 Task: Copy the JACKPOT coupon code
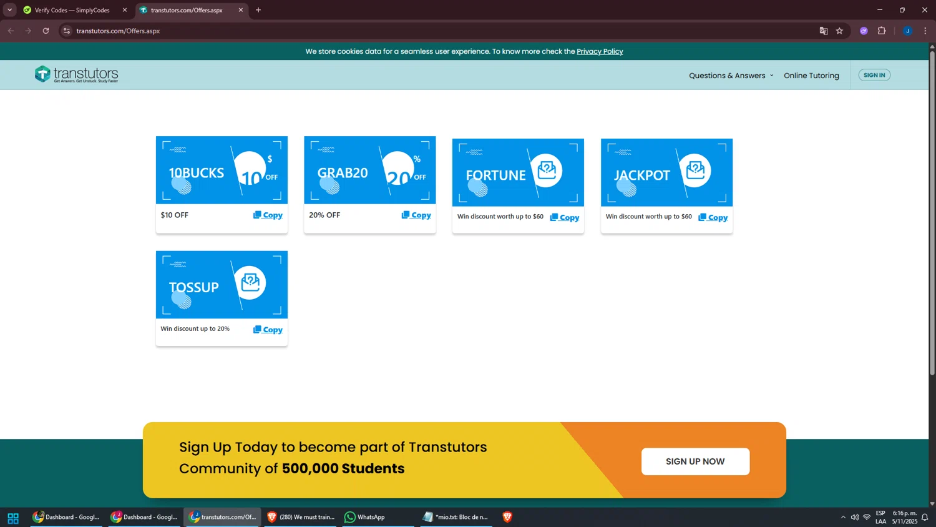tap(713, 217)
